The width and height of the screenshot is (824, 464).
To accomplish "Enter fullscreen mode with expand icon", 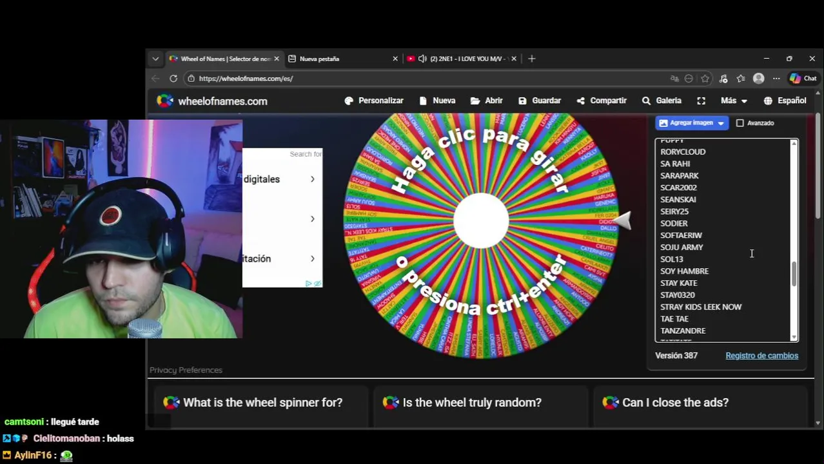I will 701,101.
